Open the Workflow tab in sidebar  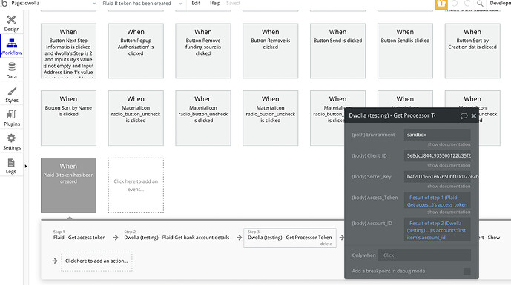pyautogui.click(x=12, y=47)
